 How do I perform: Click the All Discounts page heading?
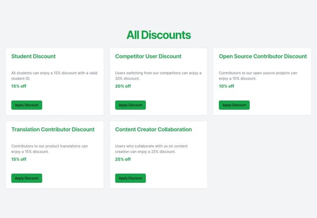(158, 35)
